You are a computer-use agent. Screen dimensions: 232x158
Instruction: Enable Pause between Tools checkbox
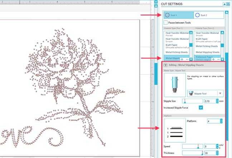[x=165, y=23]
